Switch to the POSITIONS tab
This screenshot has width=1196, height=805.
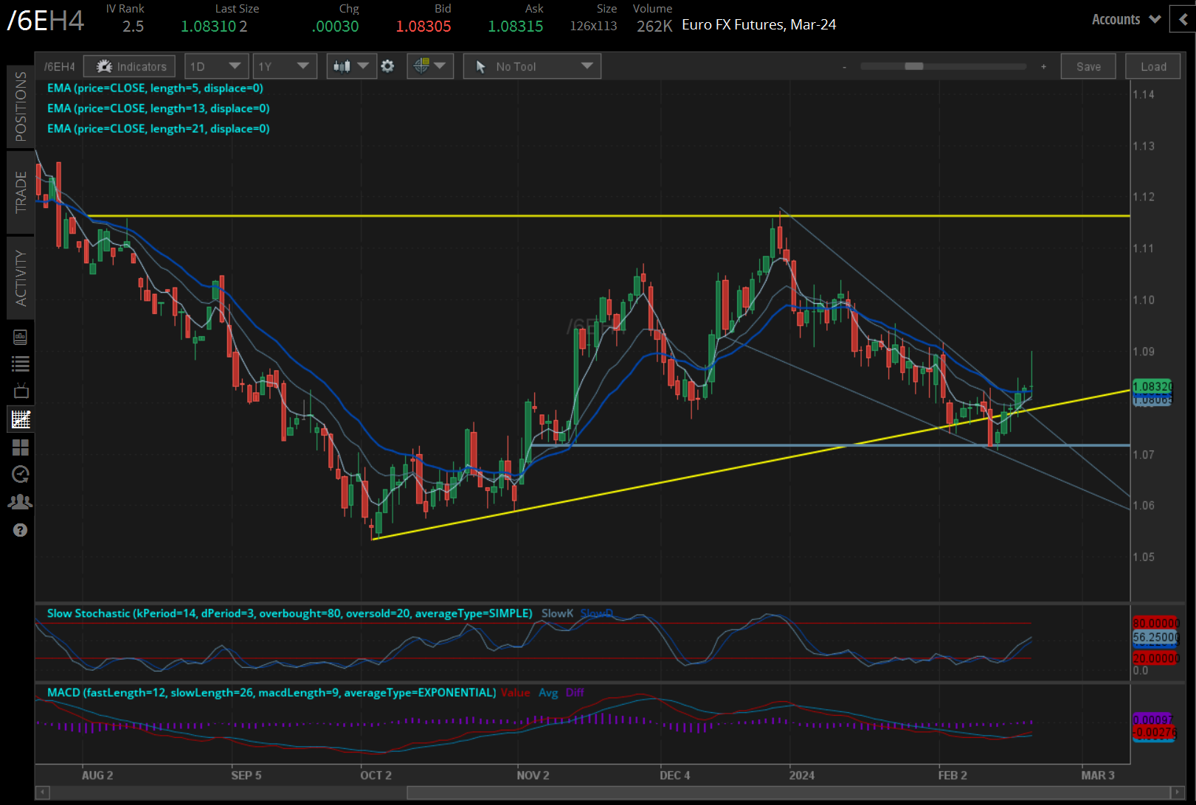point(21,106)
